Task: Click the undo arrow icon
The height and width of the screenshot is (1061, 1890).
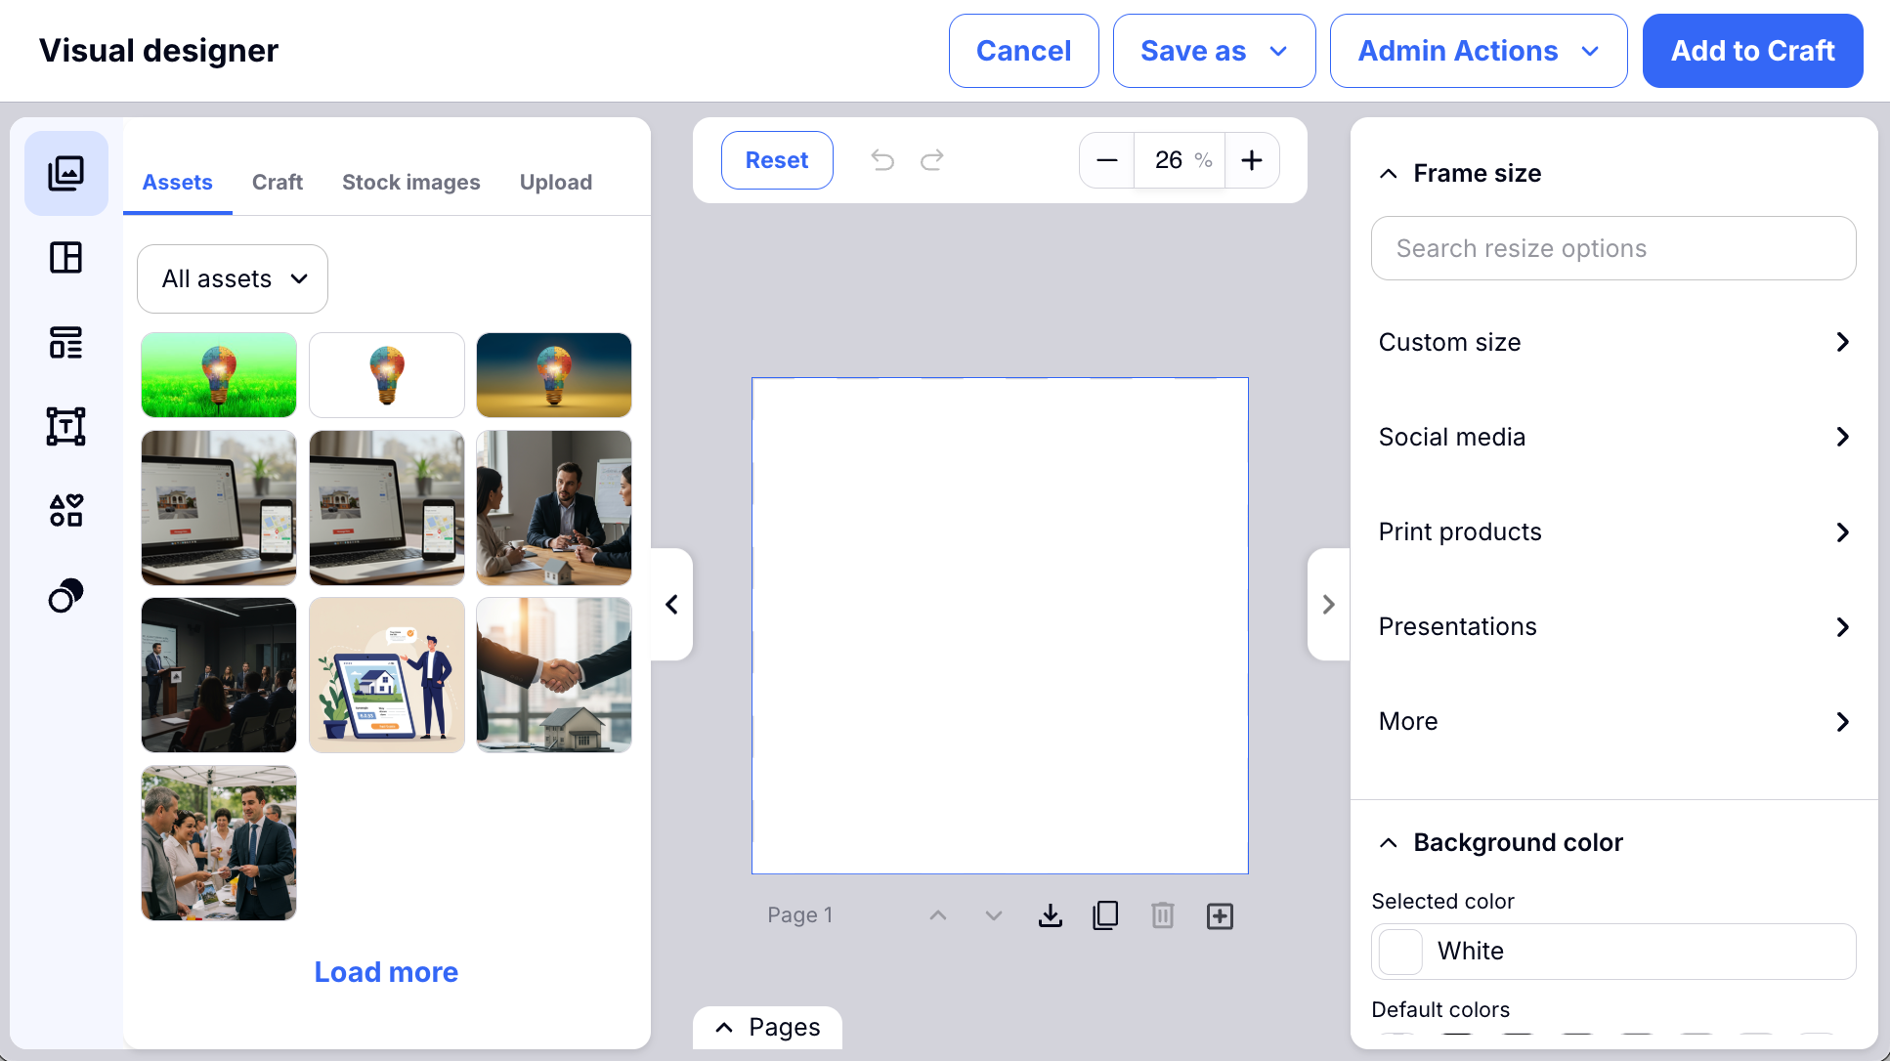Action: pos(882,160)
